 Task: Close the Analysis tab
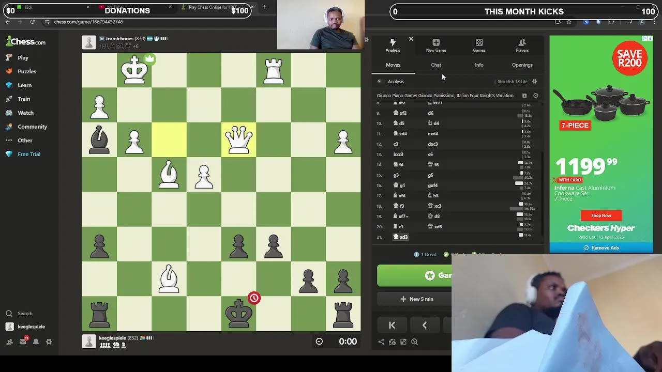coord(411,39)
